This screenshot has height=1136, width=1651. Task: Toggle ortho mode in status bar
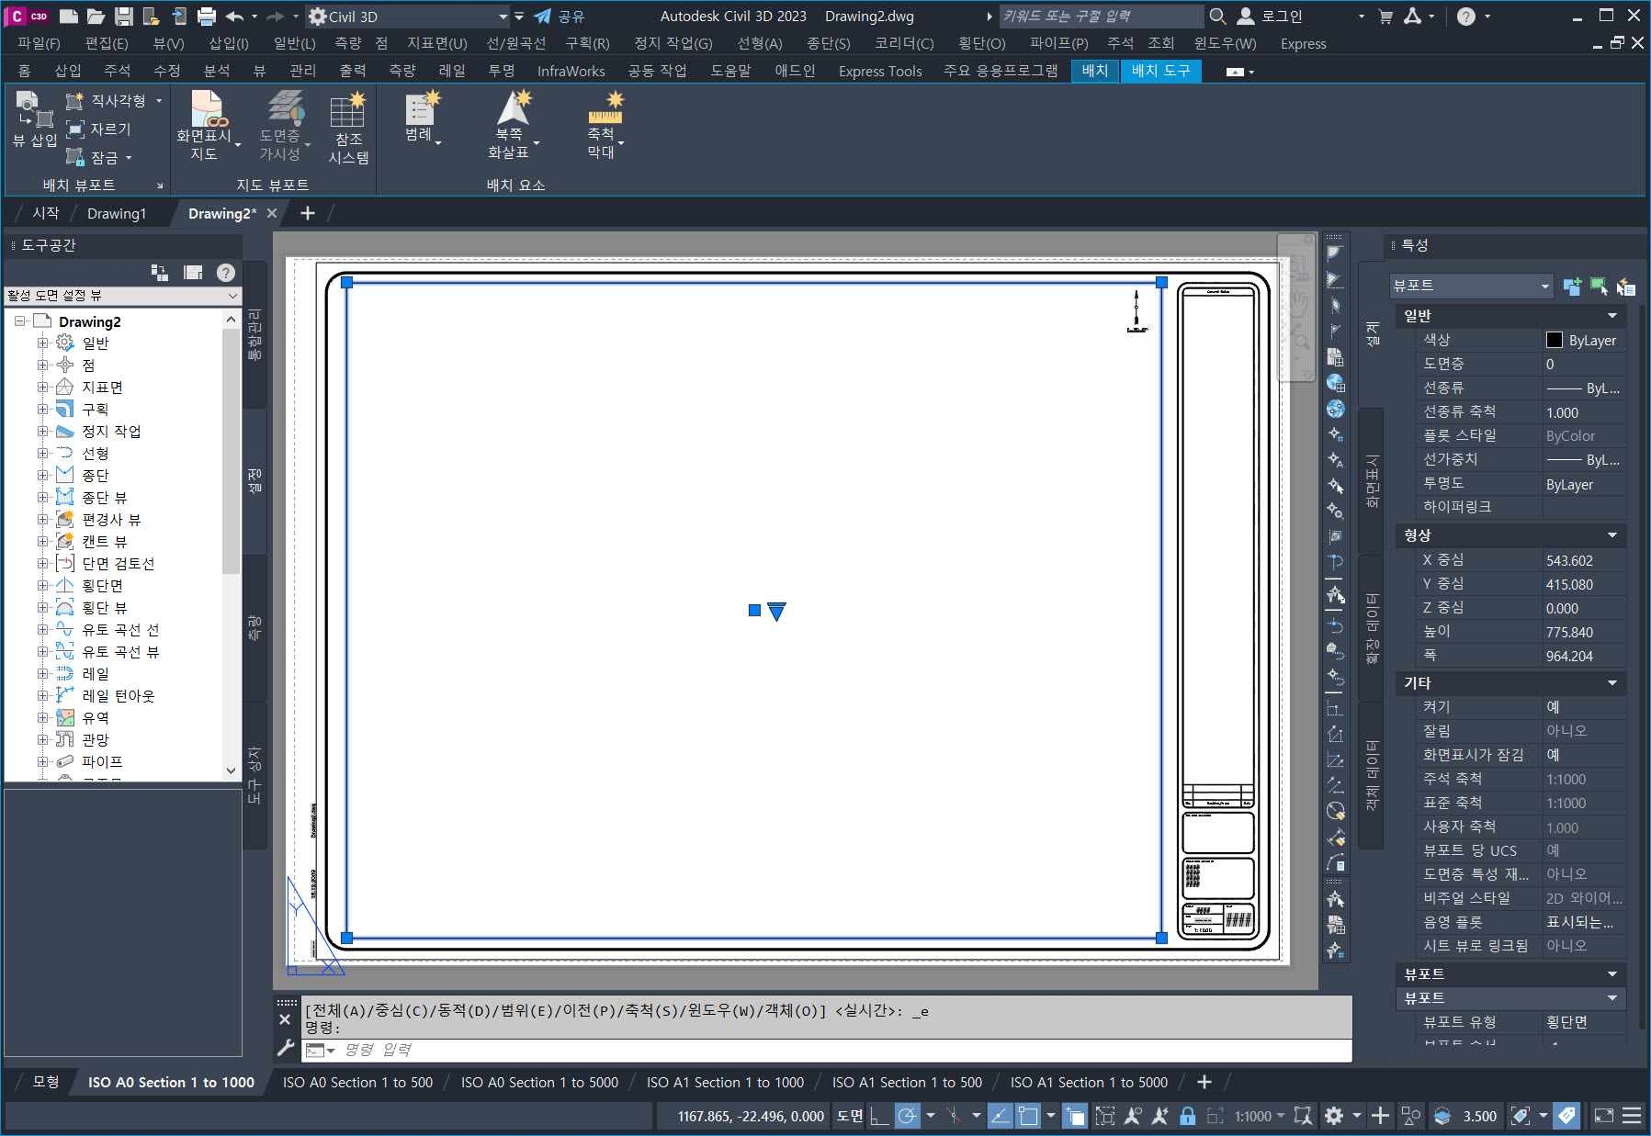point(879,1116)
